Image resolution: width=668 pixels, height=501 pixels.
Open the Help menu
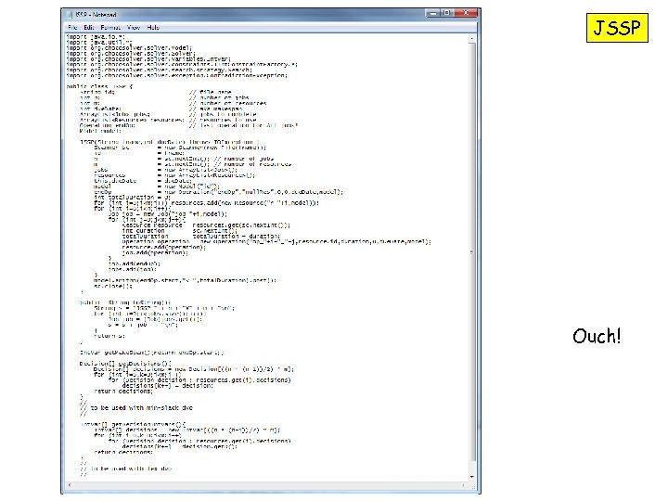[x=153, y=27]
